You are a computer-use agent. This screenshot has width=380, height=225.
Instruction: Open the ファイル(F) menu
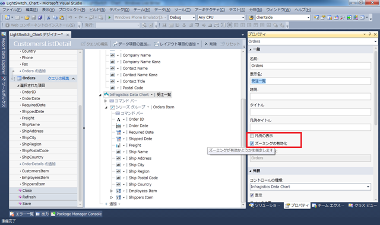point(12,10)
